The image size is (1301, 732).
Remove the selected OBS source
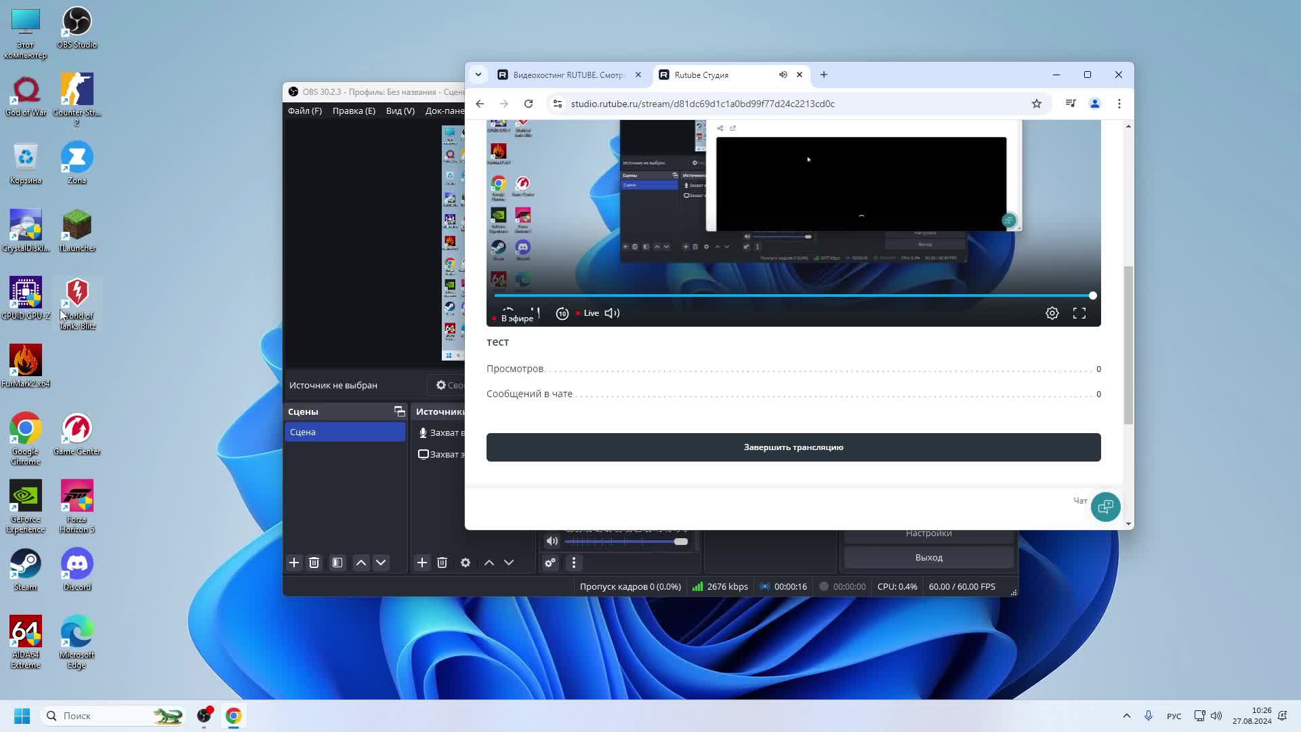click(x=442, y=563)
